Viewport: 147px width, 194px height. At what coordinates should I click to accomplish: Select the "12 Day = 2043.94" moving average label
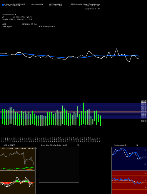(12, 5)
